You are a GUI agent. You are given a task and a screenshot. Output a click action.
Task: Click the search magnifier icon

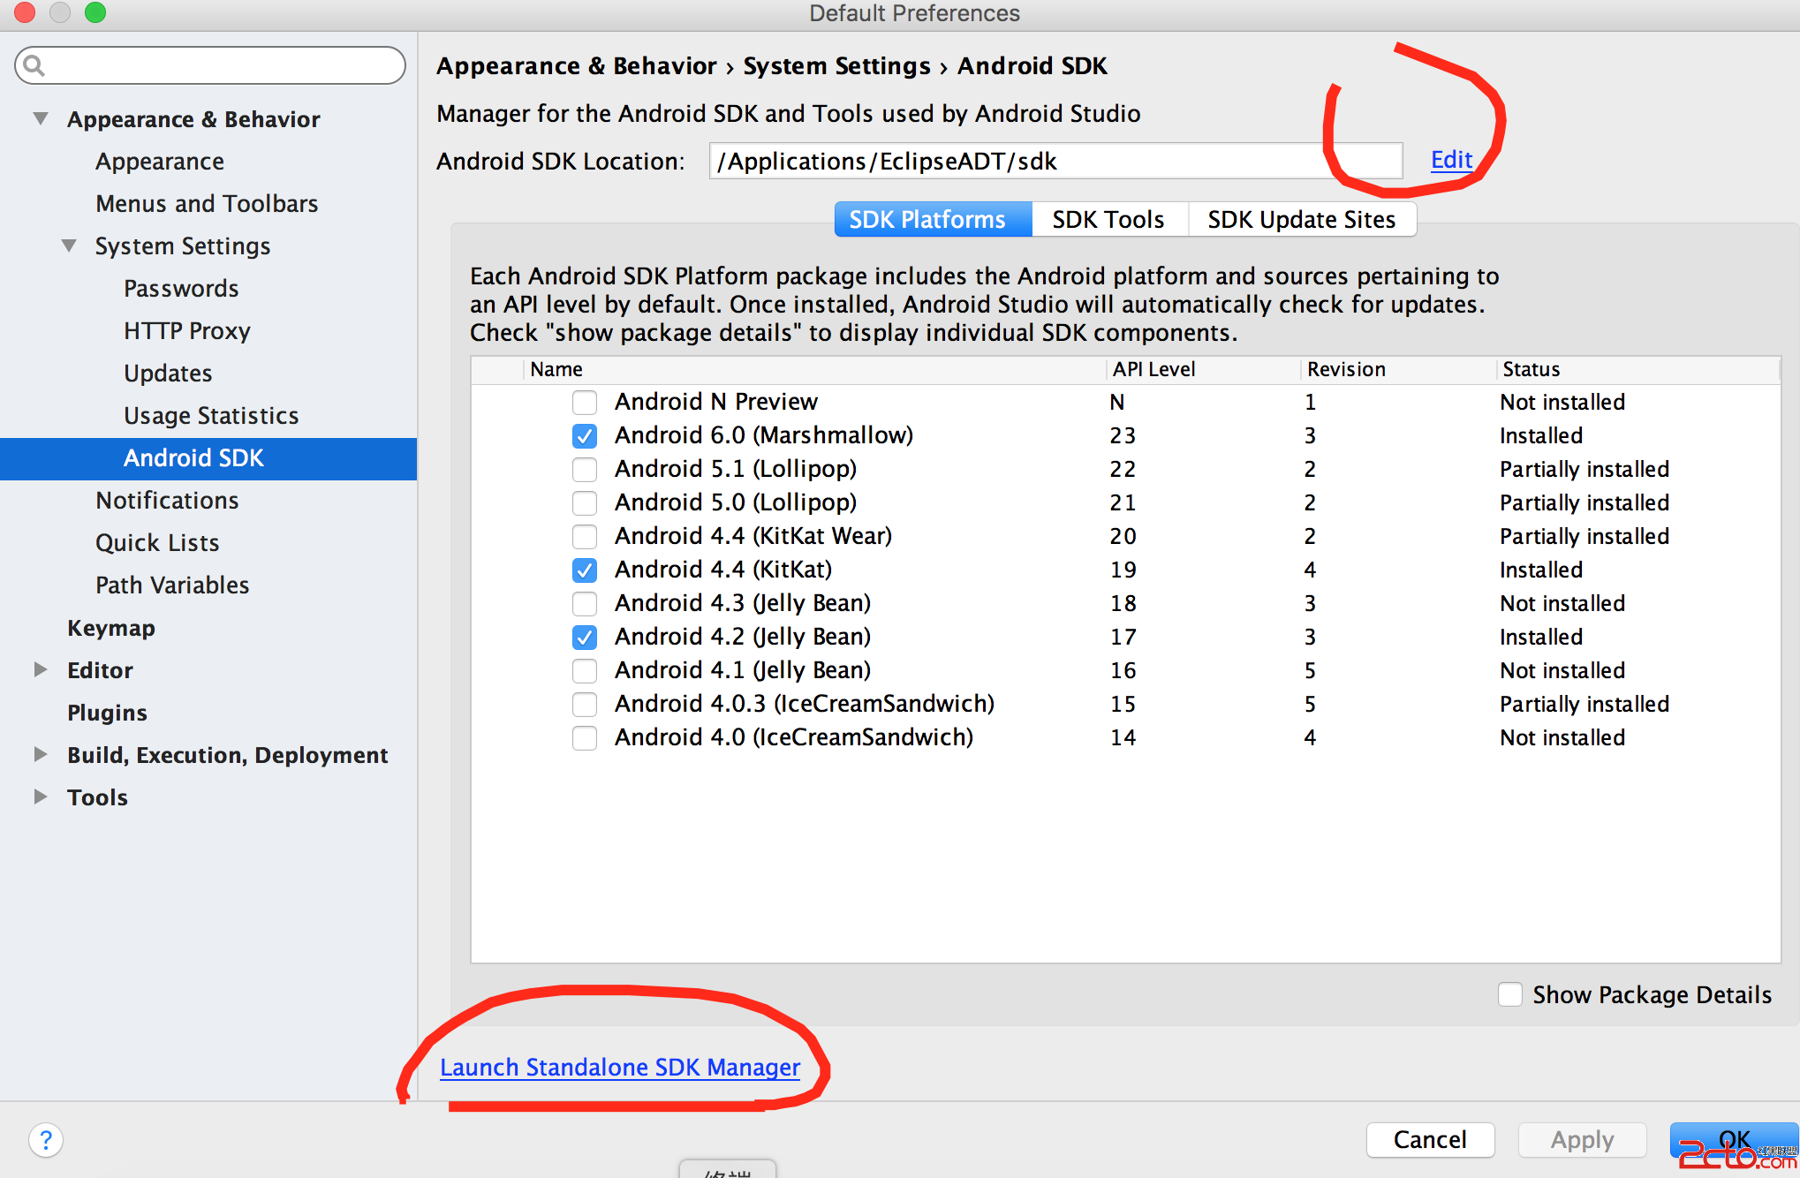pos(34,65)
